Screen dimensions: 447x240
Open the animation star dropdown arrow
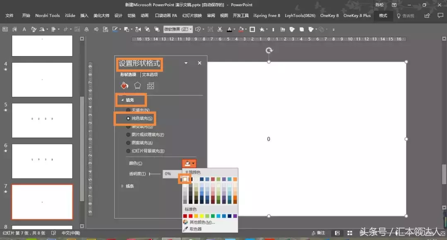click(267, 29)
